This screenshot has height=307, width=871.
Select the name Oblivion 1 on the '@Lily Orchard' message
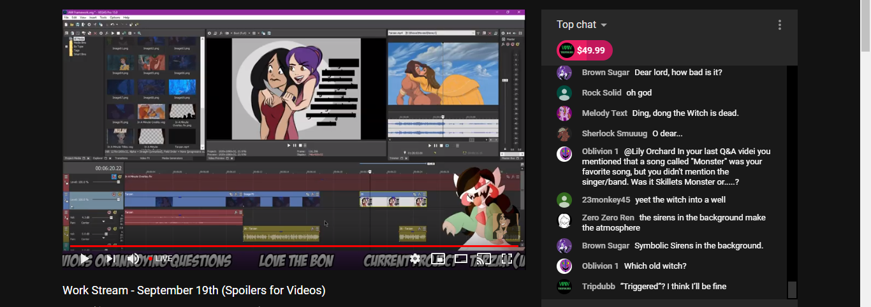coord(601,152)
